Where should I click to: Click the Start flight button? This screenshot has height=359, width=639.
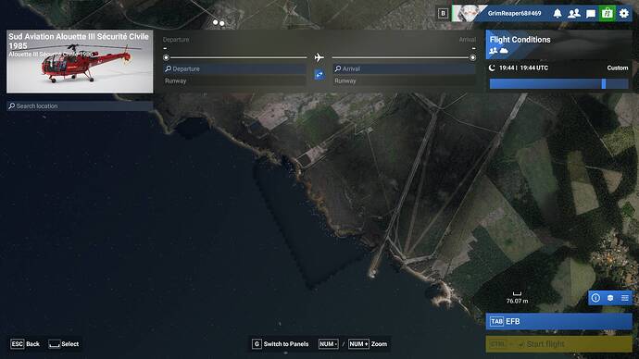(x=558, y=344)
